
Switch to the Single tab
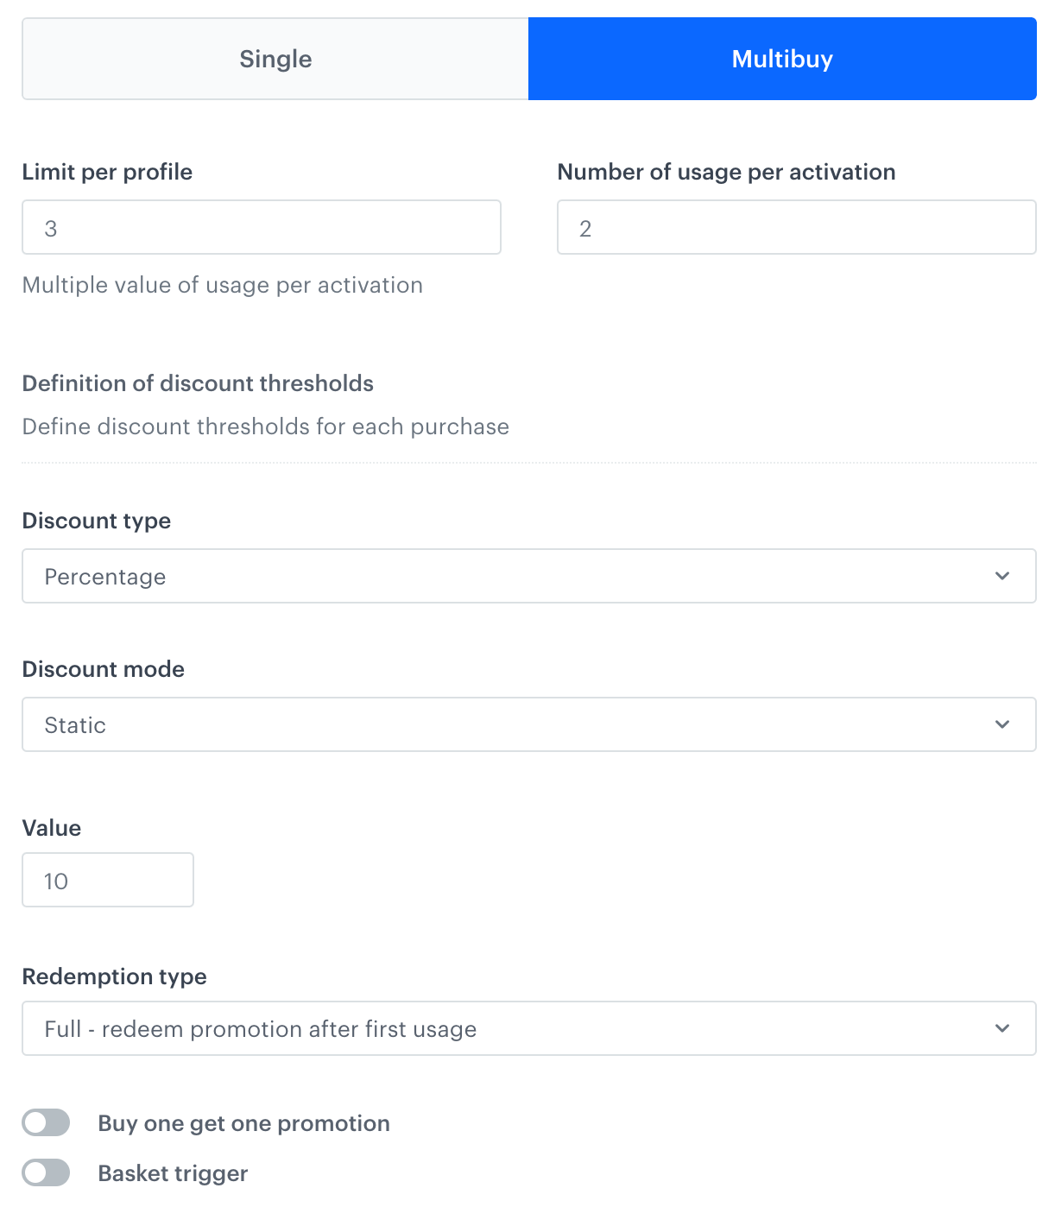click(x=275, y=58)
